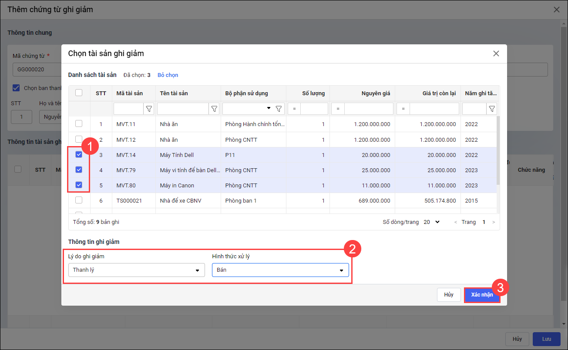
Task: Click equals operator in Giá trị còn lại filter
Action: (x=403, y=109)
